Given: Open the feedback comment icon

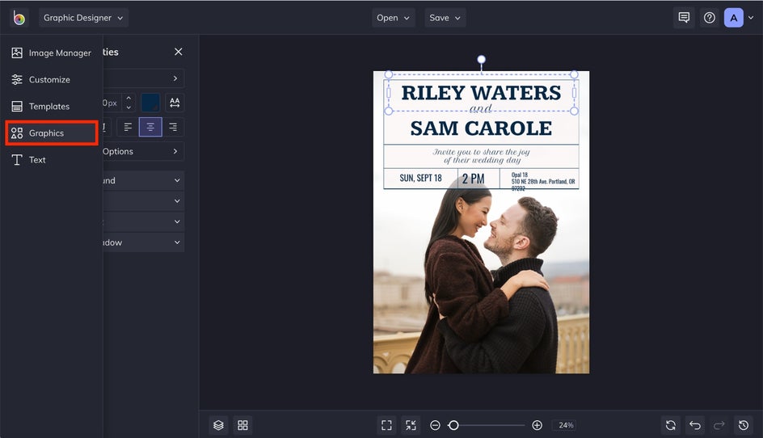Looking at the screenshot, I should point(684,18).
